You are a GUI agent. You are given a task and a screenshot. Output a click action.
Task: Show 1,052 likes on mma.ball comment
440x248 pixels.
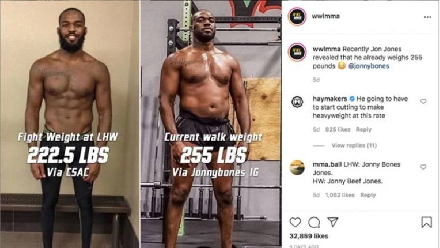coord(340,195)
